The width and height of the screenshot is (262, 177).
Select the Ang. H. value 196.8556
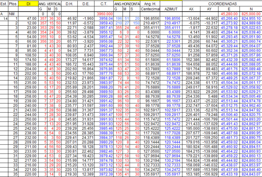[152, 19]
